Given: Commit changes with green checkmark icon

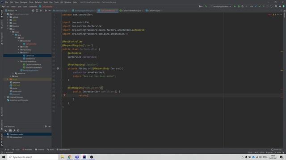Looking at the screenshot, I should [x=260, y=6].
